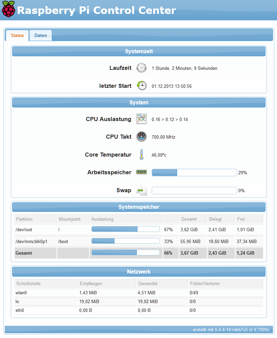Click the '1,43 MiB' received value for wlan0
277x338 pixels.
[88, 293]
